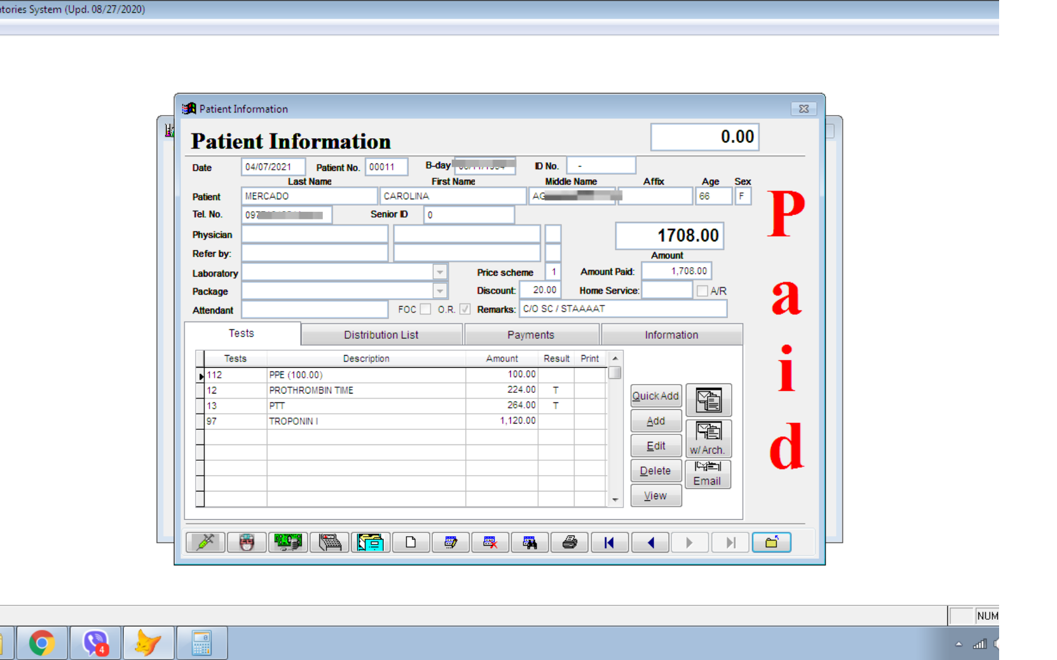1057x660 pixels.
Task: Click the edit record pencil icon
Action: pos(450,542)
